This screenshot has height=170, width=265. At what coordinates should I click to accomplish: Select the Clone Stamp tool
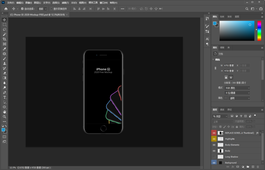click(4, 63)
